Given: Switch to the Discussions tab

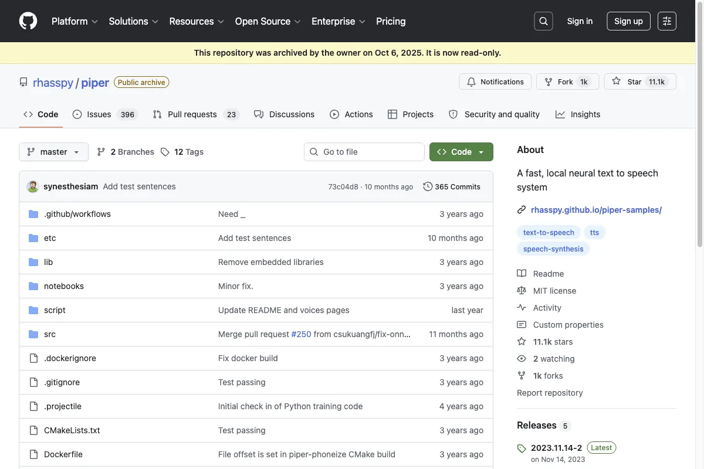Looking at the screenshot, I should [284, 114].
